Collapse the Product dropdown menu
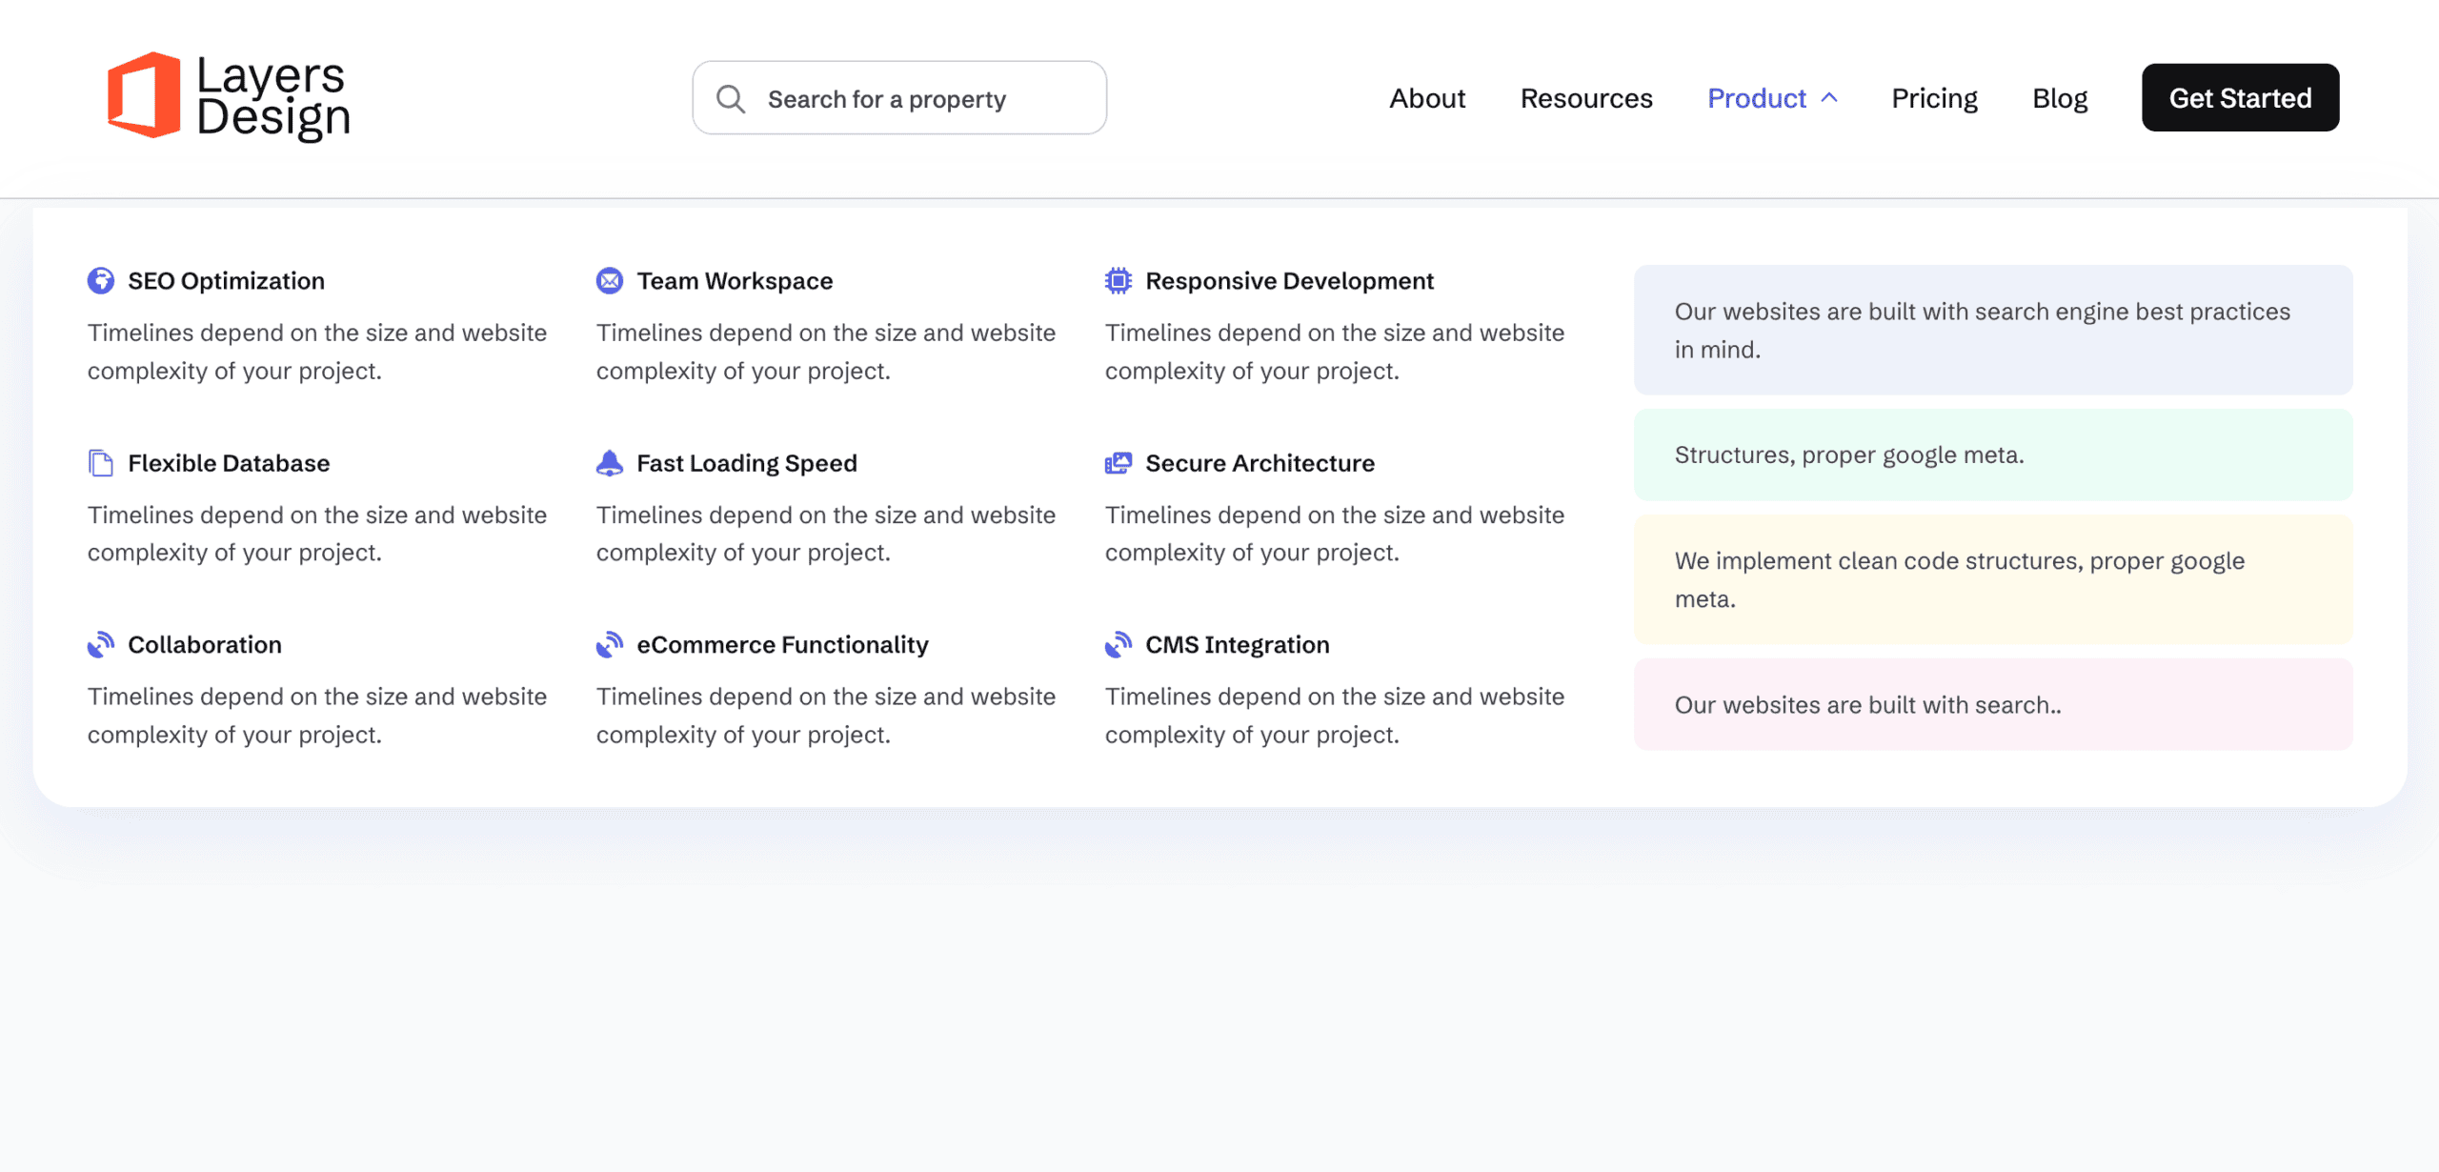 (x=1756, y=98)
